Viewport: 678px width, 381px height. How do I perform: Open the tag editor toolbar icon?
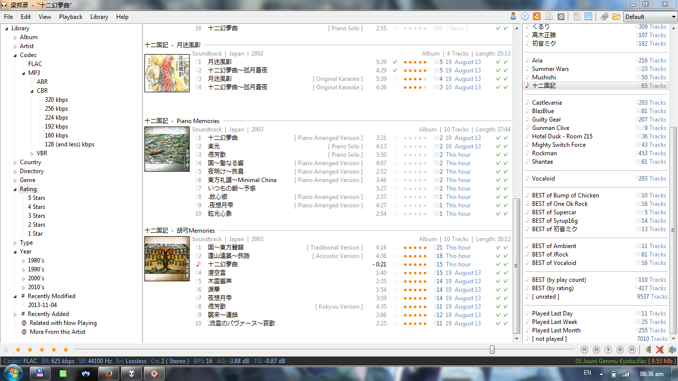tap(604, 16)
